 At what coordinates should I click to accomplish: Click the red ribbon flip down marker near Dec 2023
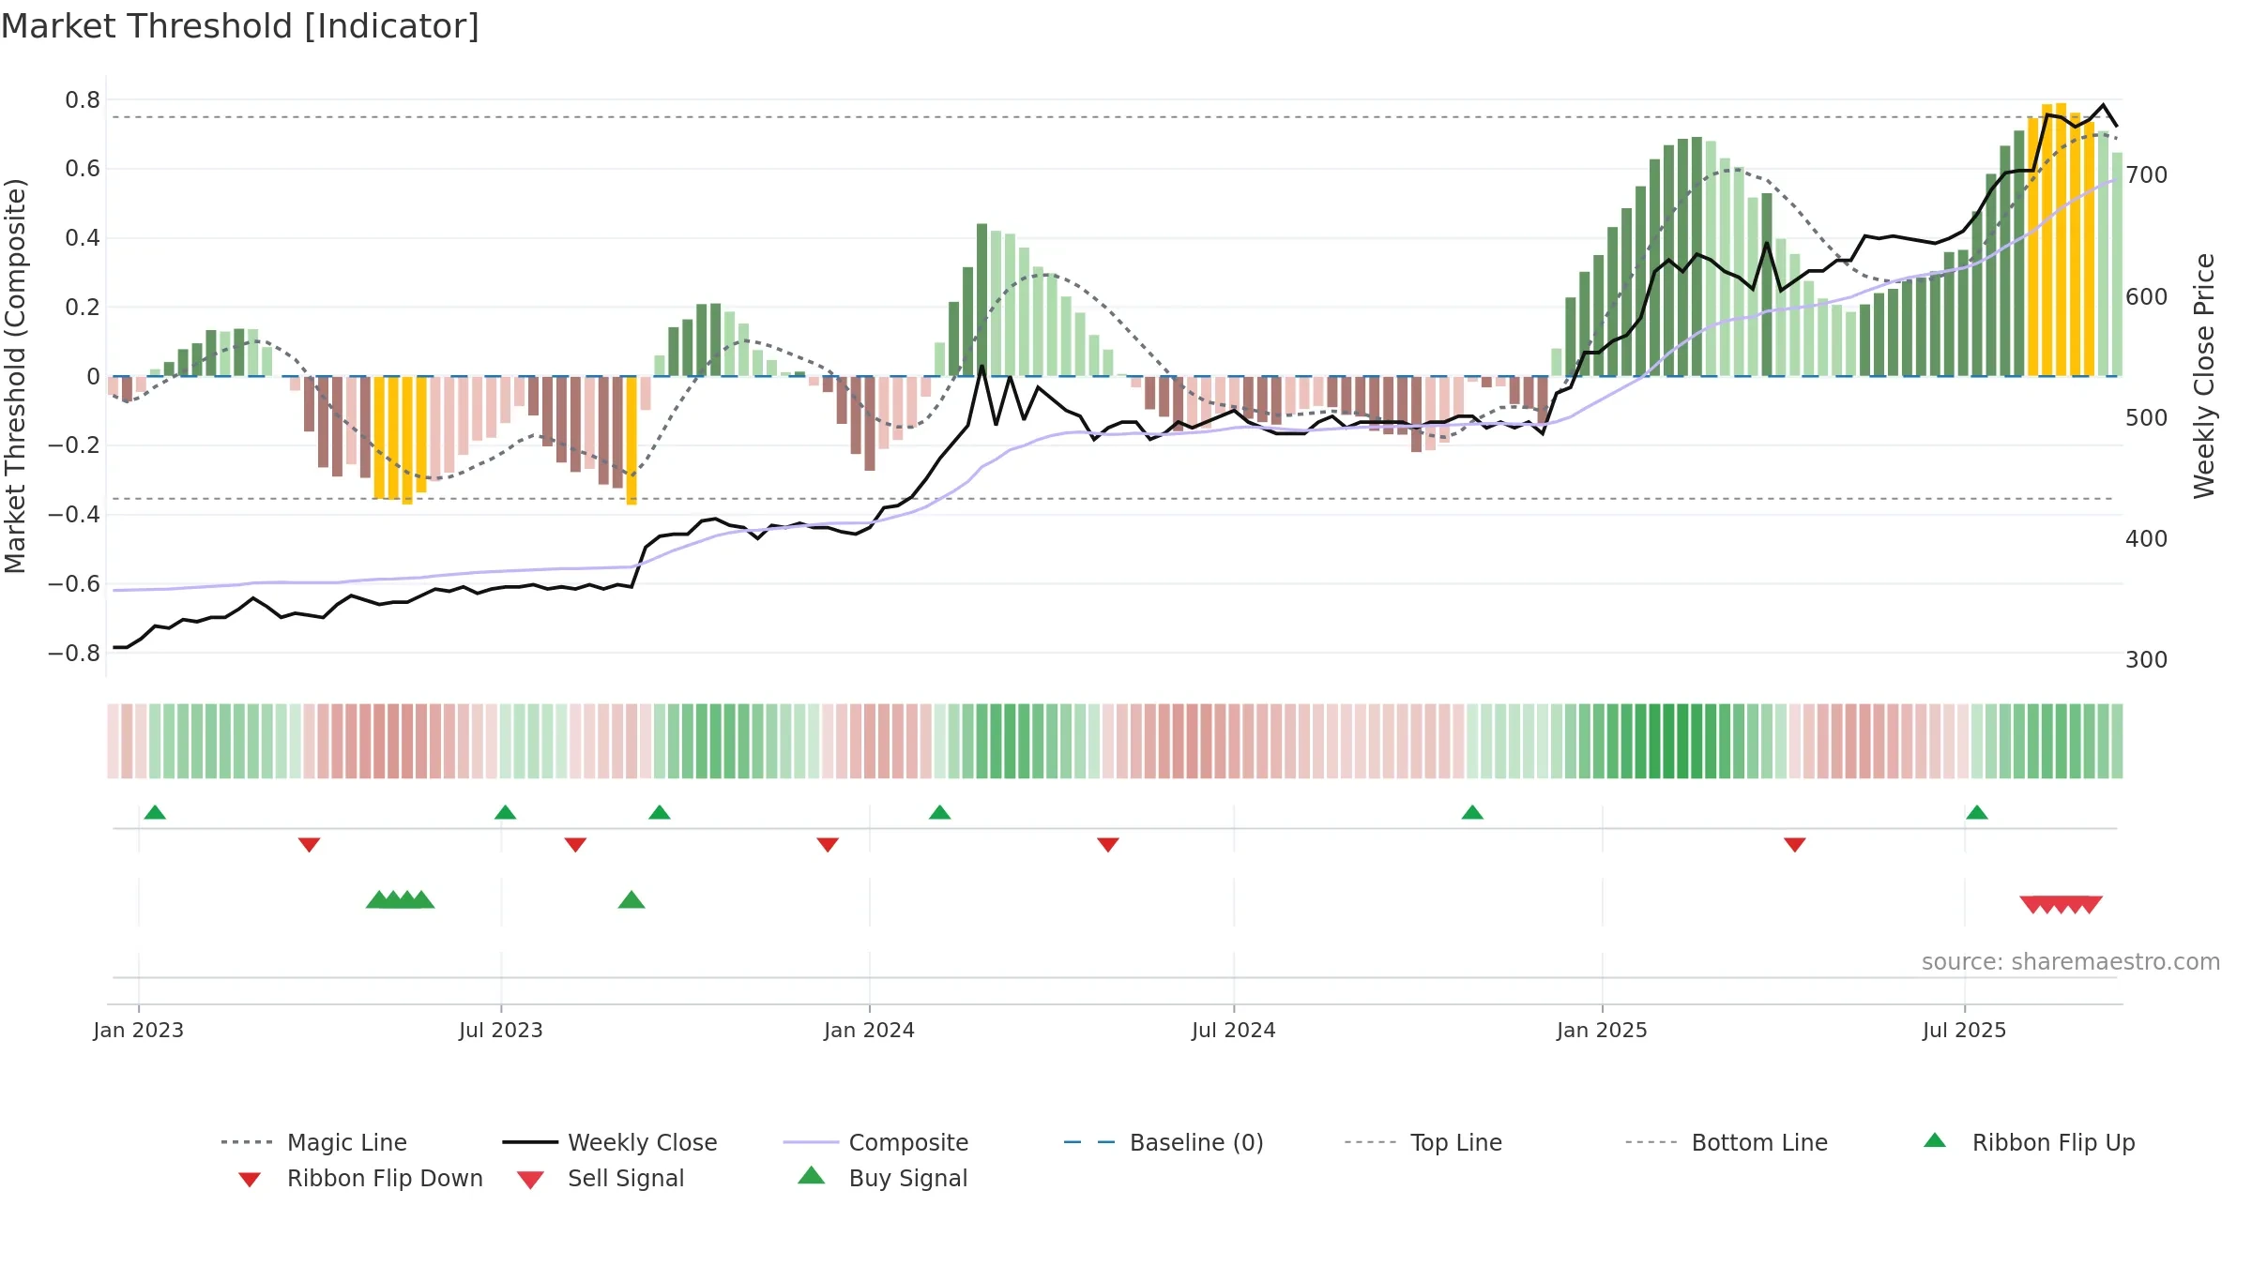coord(828,845)
